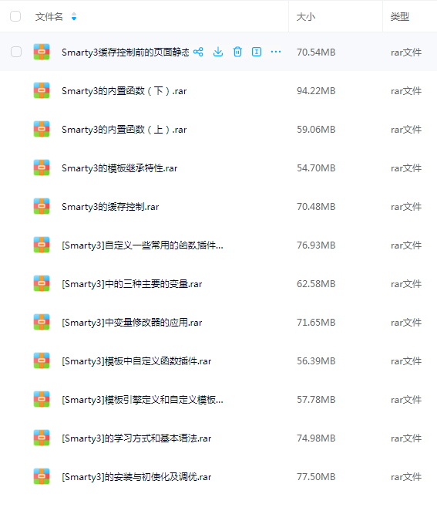437x511 pixels.
Task: Click the 大小 column header
Action: (305, 17)
